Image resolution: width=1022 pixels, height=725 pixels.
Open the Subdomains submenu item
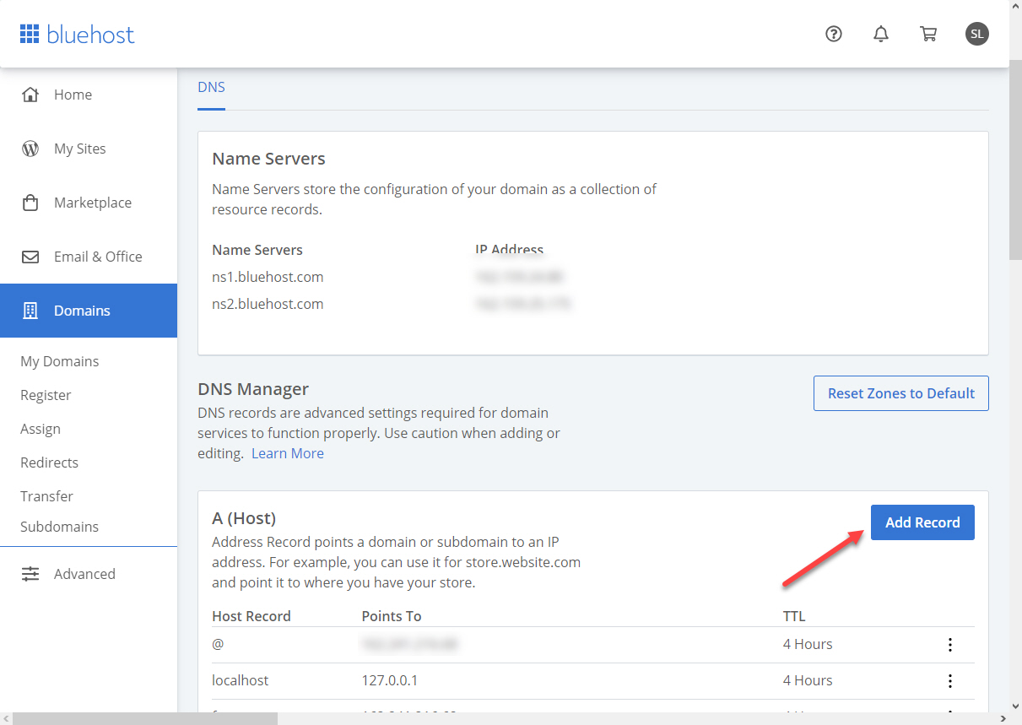[59, 527]
